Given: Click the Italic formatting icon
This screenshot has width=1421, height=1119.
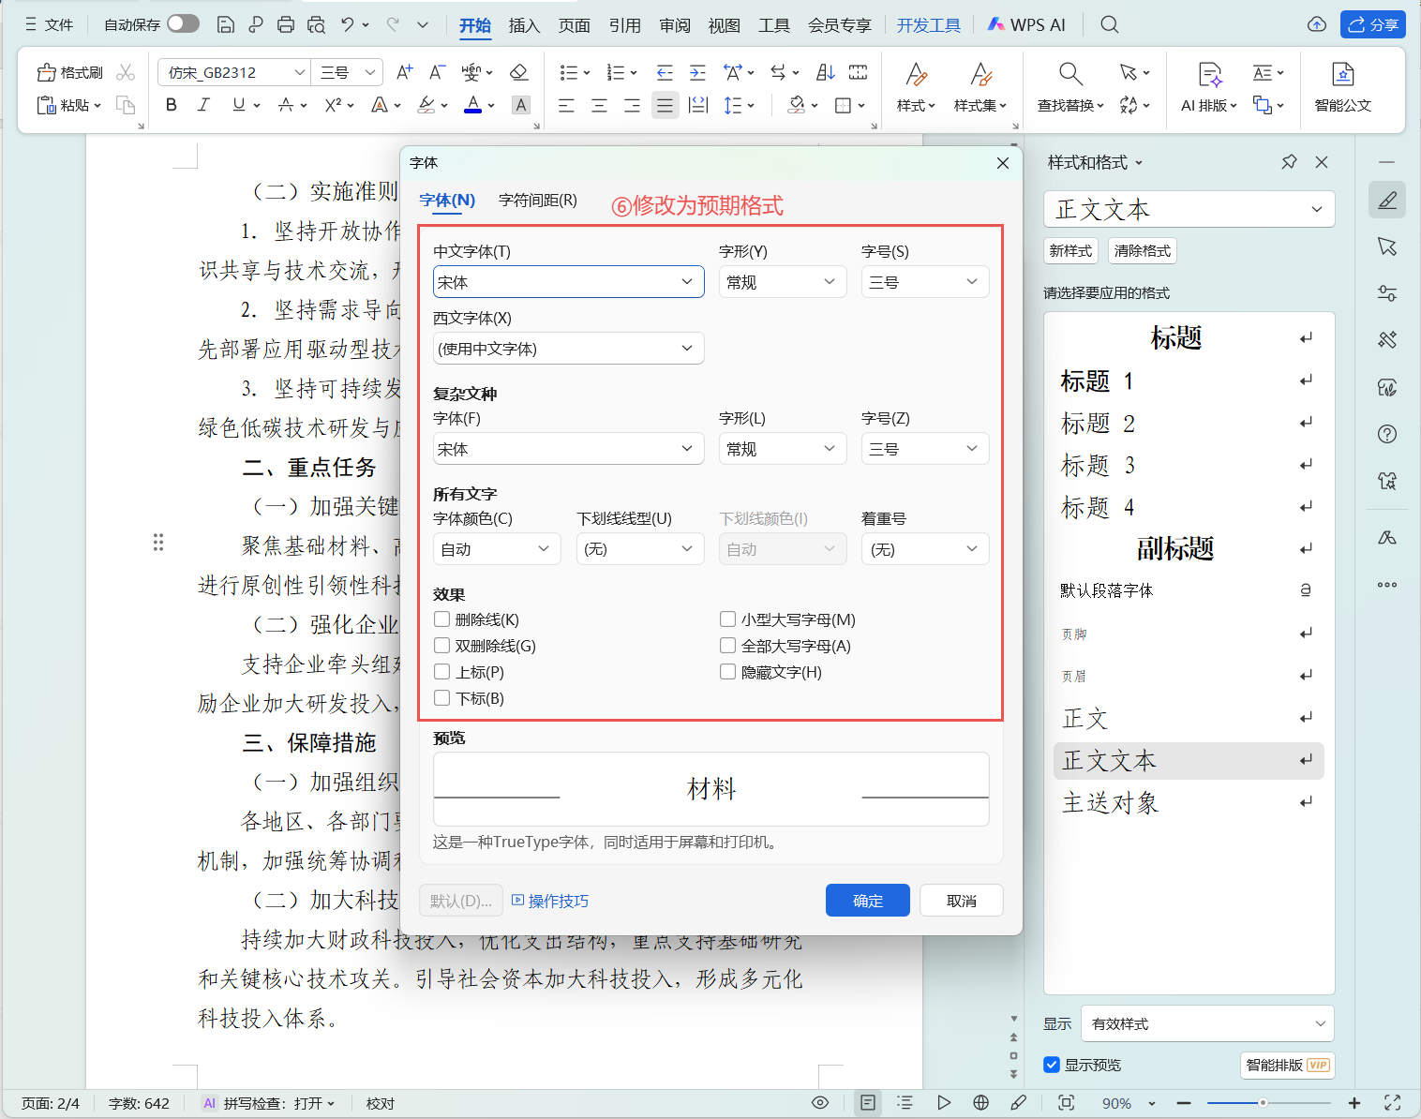Looking at the screenshot, I should [203, 105].
